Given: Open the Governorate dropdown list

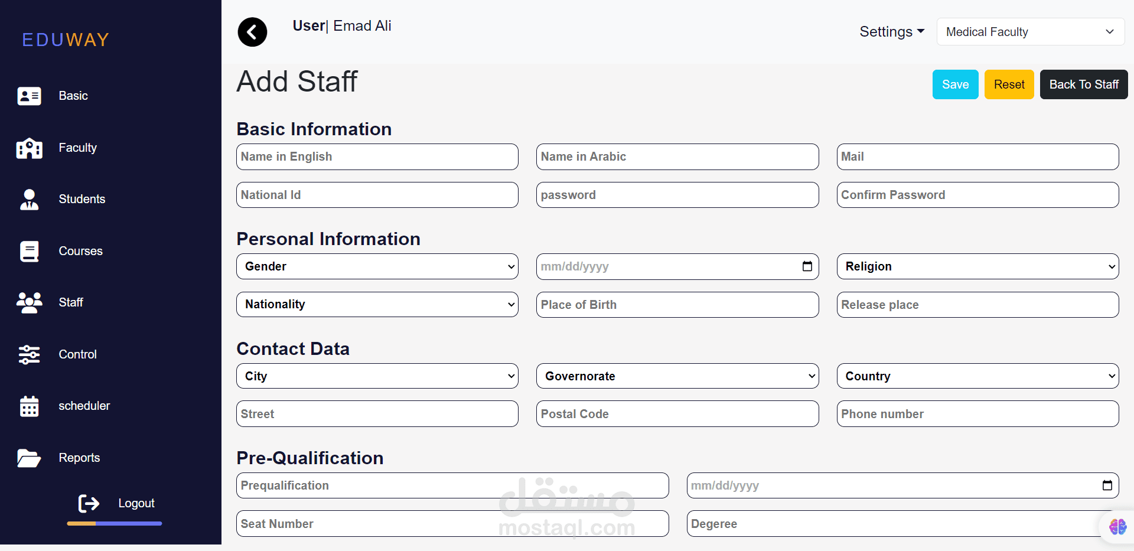Looking at the screenshot, I should (677, 376).
